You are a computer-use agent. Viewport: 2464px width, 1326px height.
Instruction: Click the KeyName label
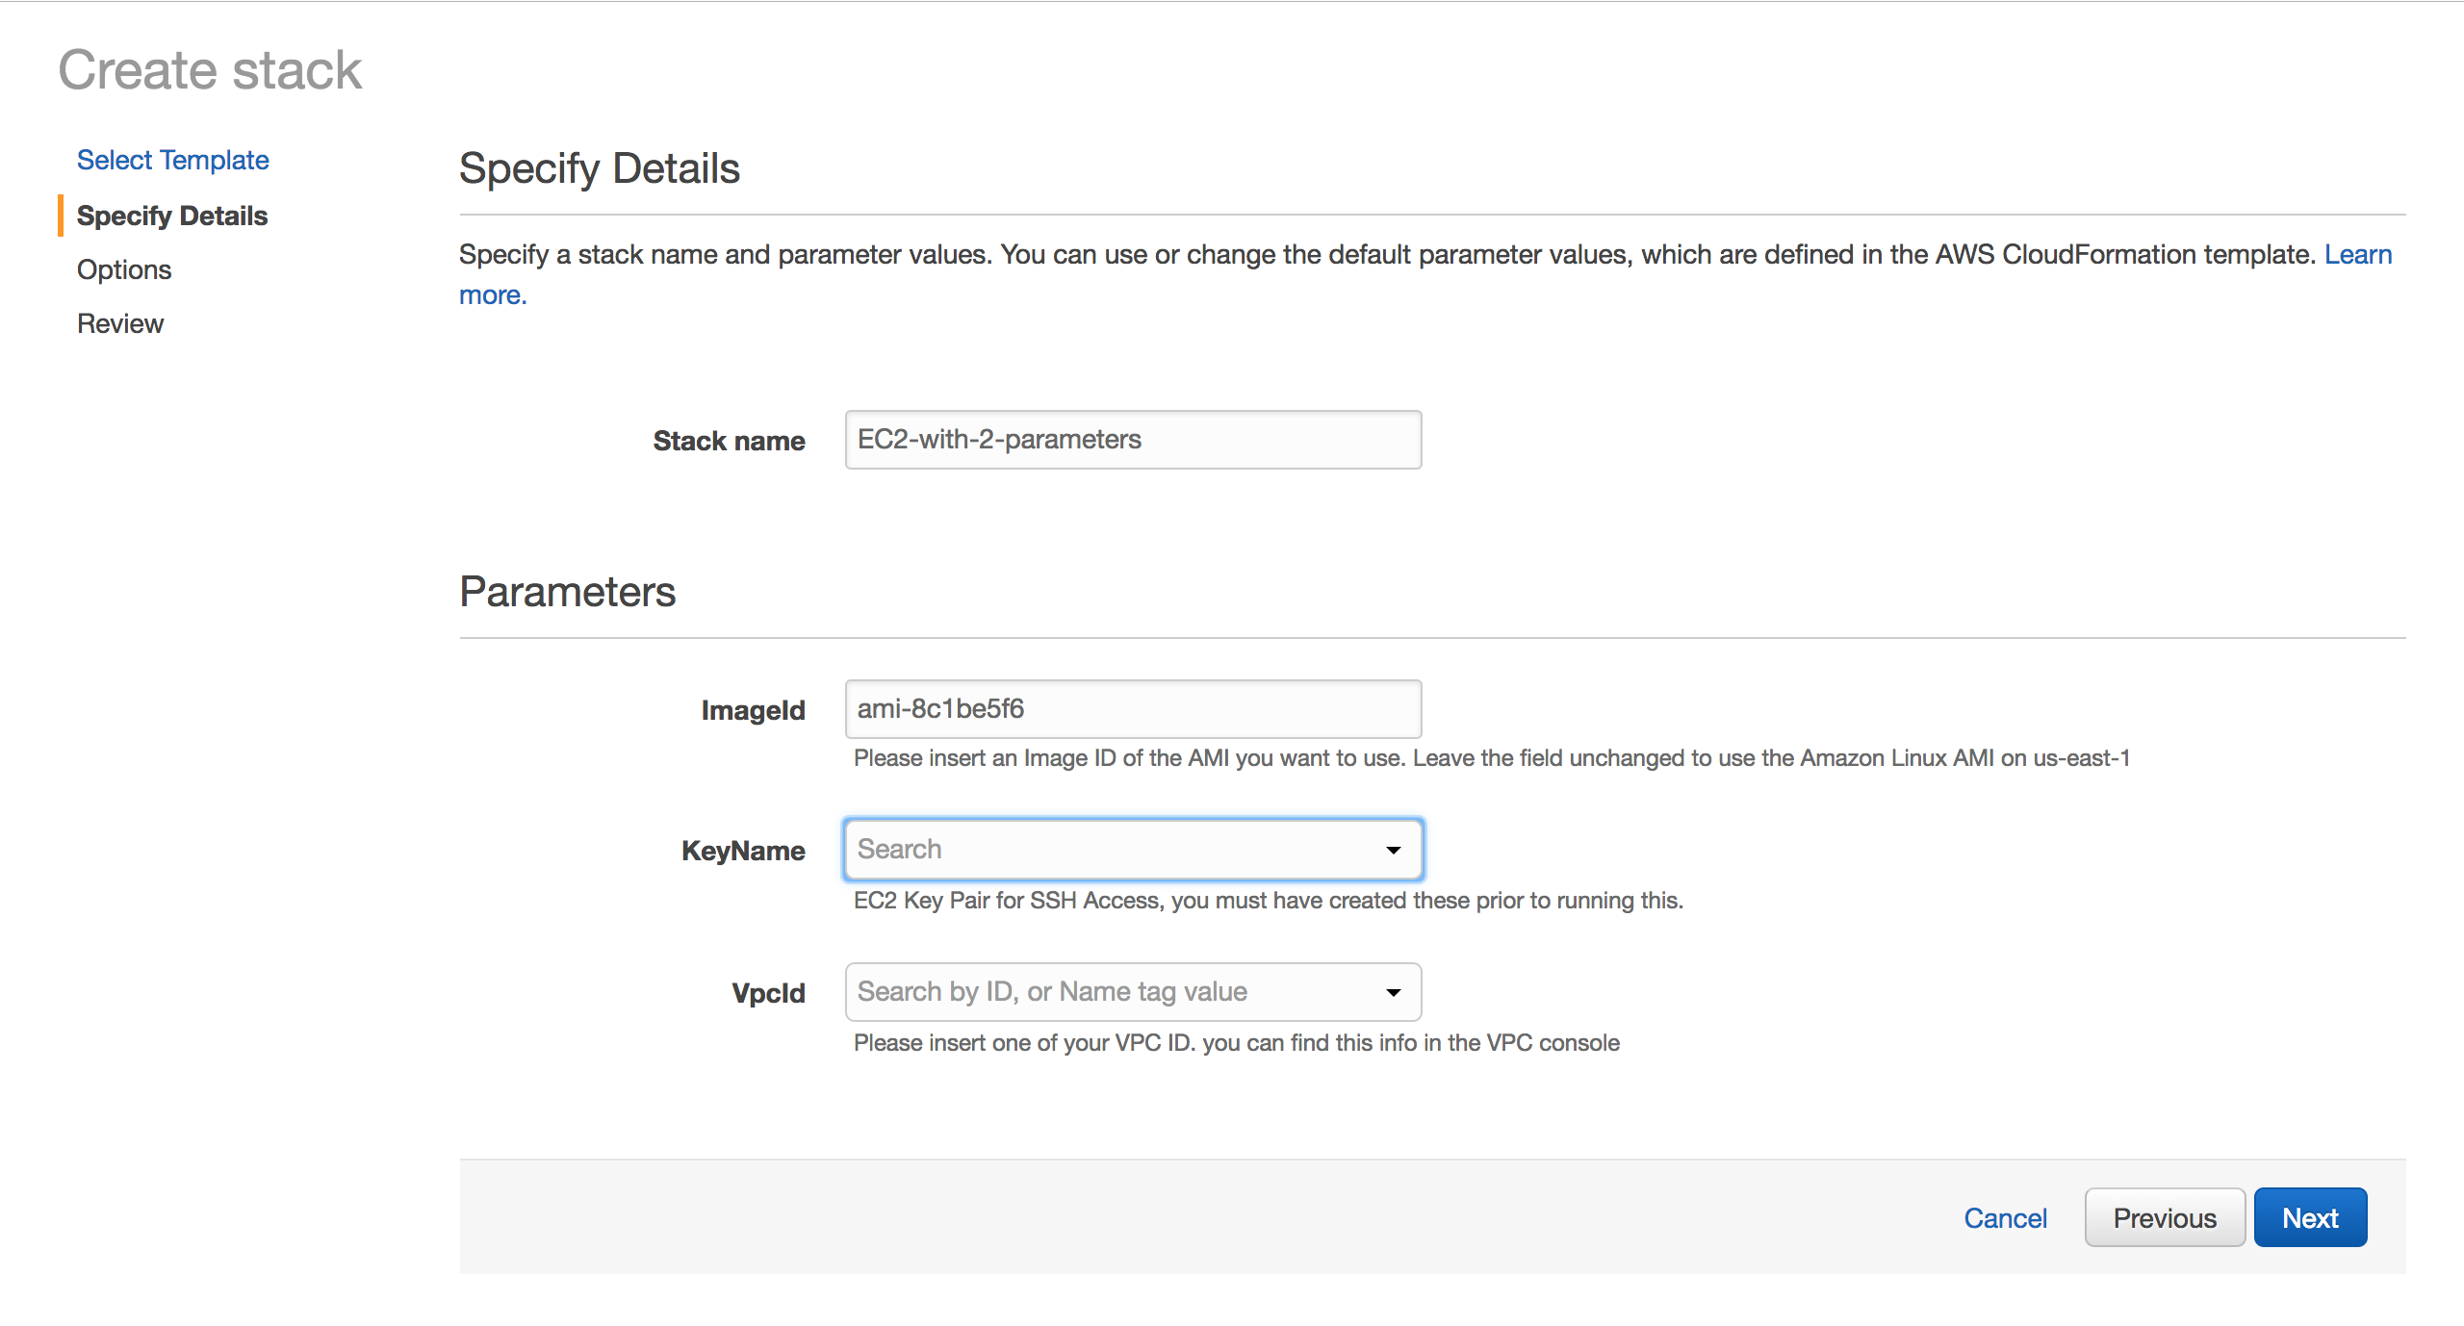click(743, 851)
